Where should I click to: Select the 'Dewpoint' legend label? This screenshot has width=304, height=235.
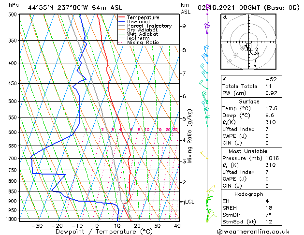(138, 22)
